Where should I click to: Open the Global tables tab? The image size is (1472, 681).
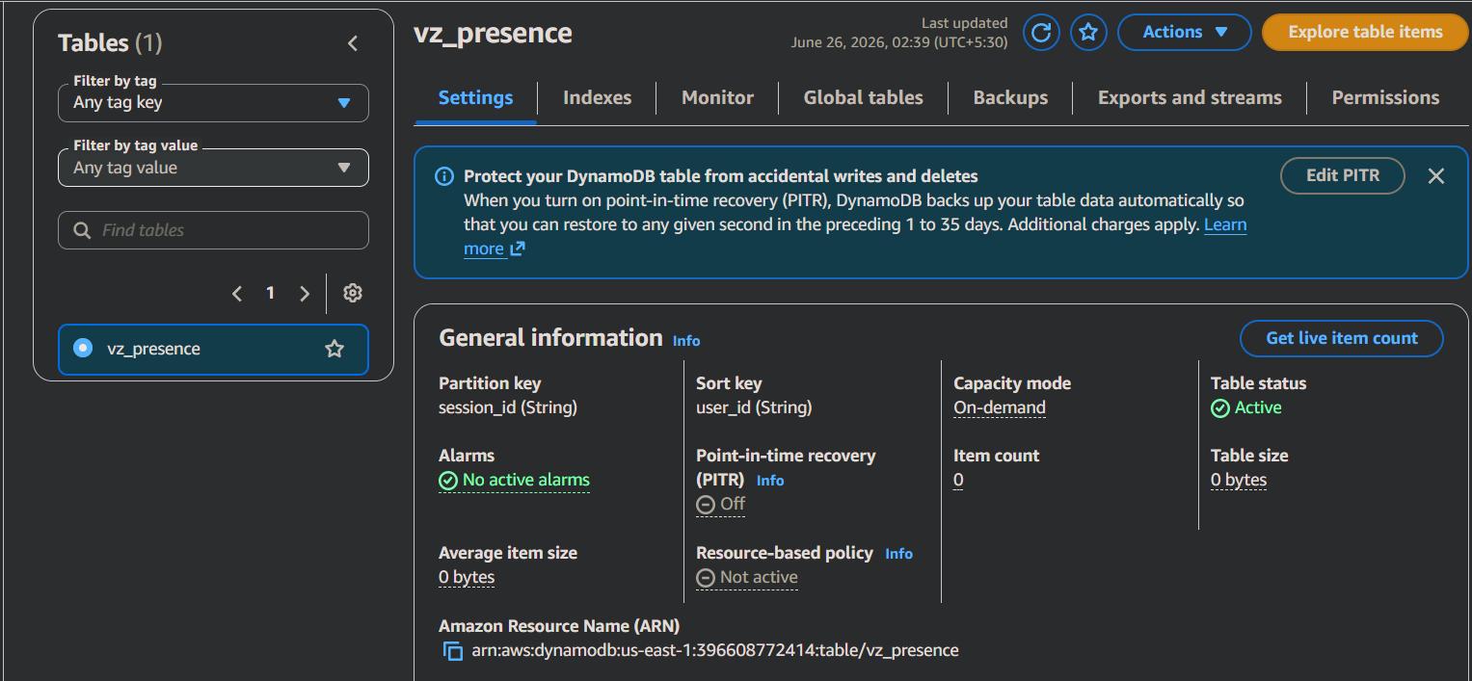click(x=863, y=97)
